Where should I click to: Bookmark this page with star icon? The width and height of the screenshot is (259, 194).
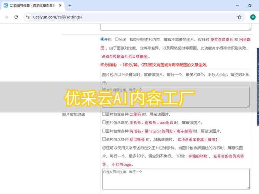point(239,17)
